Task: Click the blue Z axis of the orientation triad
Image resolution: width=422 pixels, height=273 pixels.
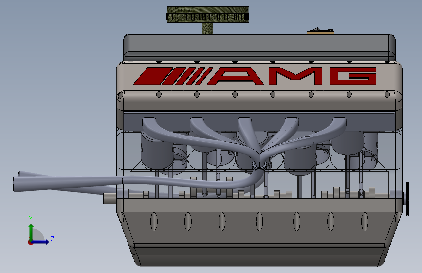Action: (40, 242)
